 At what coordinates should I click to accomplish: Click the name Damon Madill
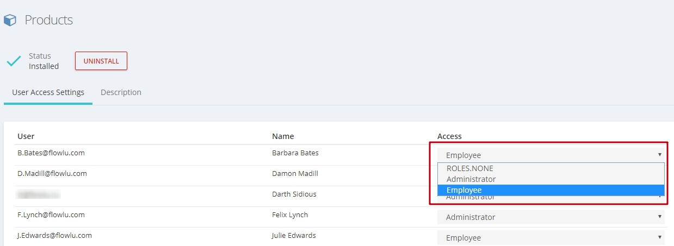tap(295, 174)
